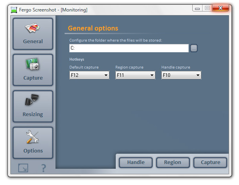Click the Hotkeys label
This screenshot has height=185, width=239.
(x=77, y=59)
